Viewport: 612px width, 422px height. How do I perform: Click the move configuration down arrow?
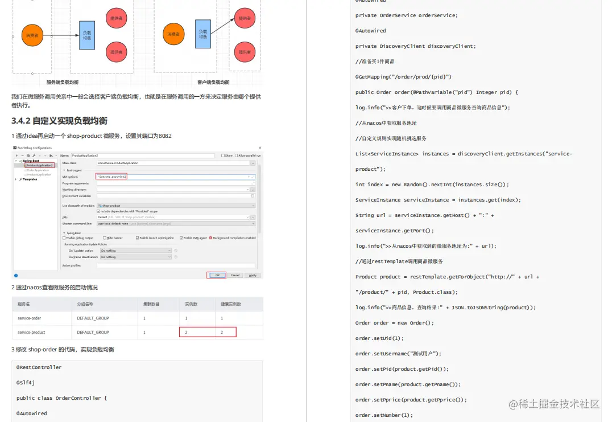point(46,155)
